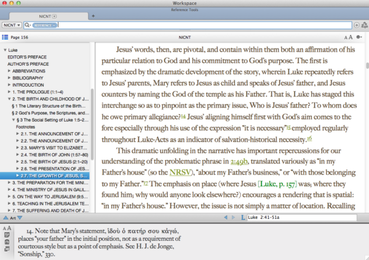Add a new tab with plus
The height and width of the screenshot is (260, 369).
93,16
